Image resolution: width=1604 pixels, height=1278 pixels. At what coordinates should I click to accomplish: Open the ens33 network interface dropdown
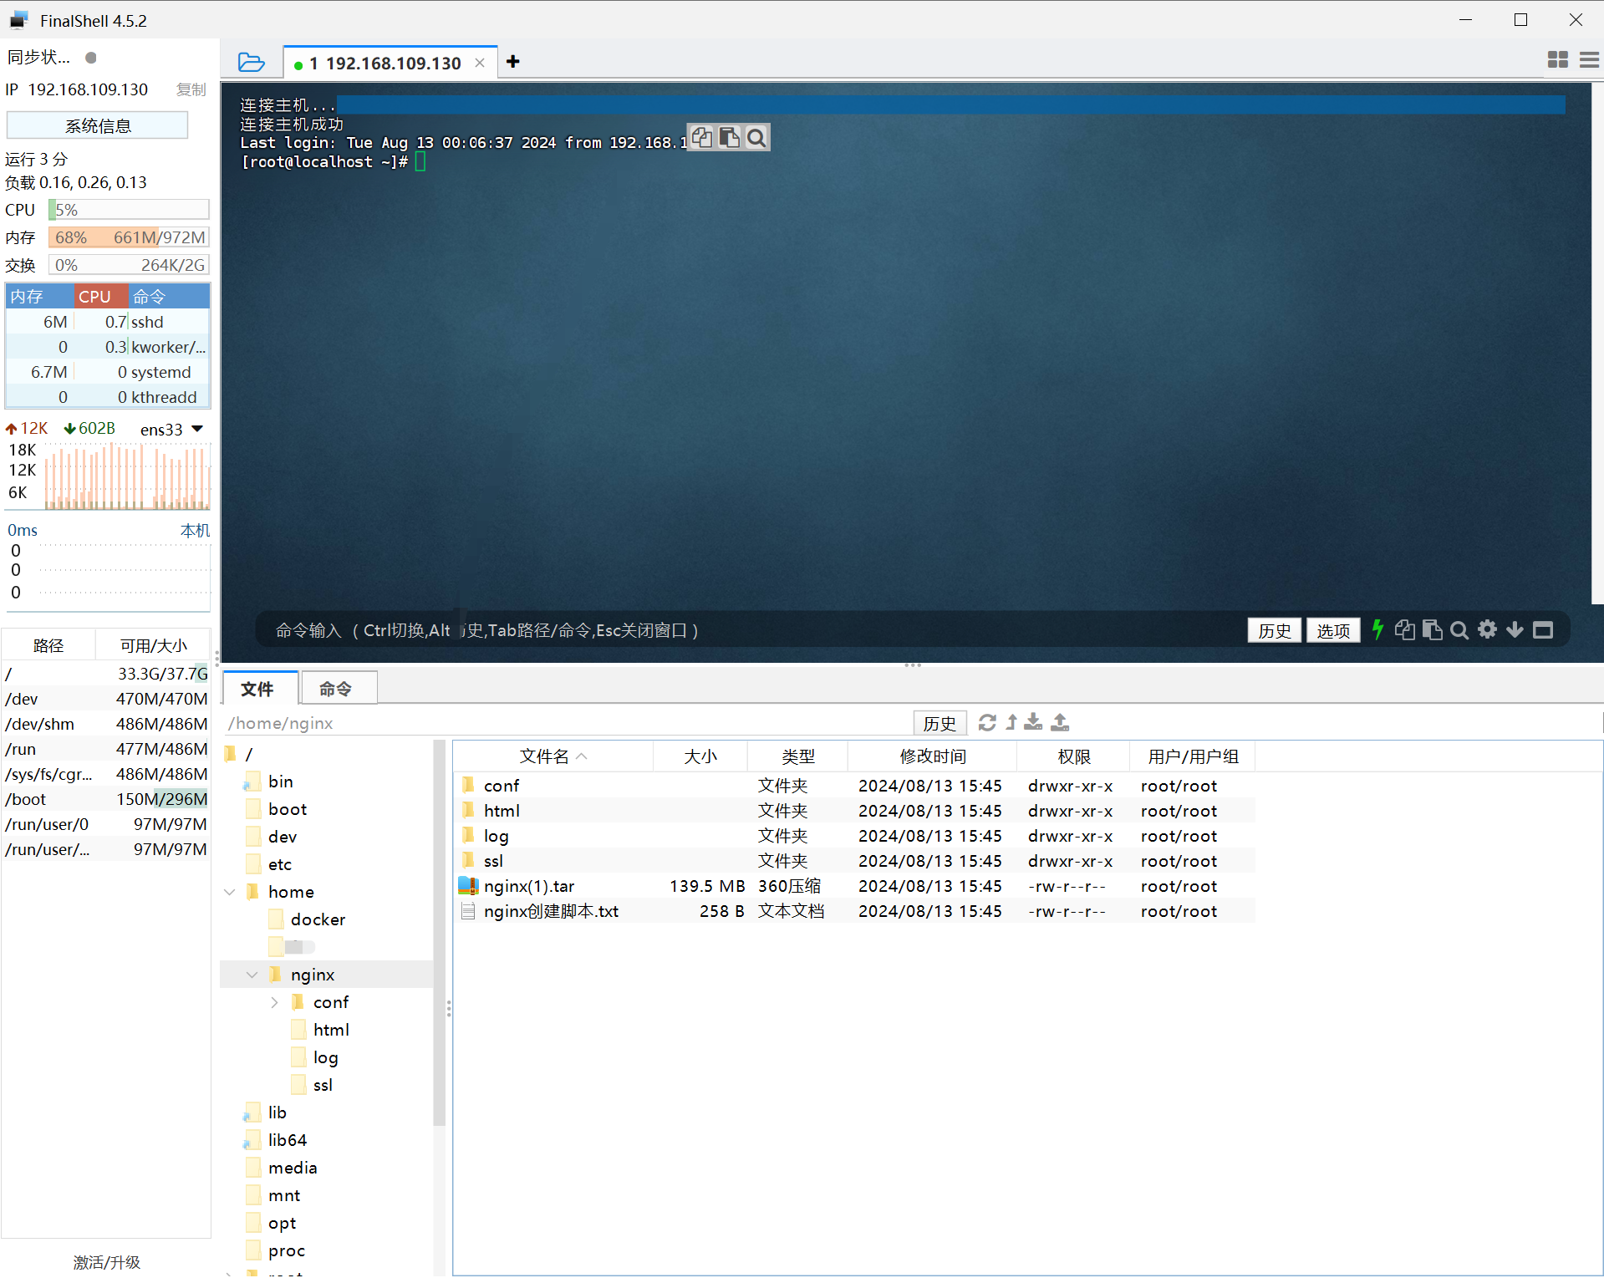click(x=197, y=429)
